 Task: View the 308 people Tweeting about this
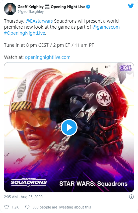pos(62,207)
